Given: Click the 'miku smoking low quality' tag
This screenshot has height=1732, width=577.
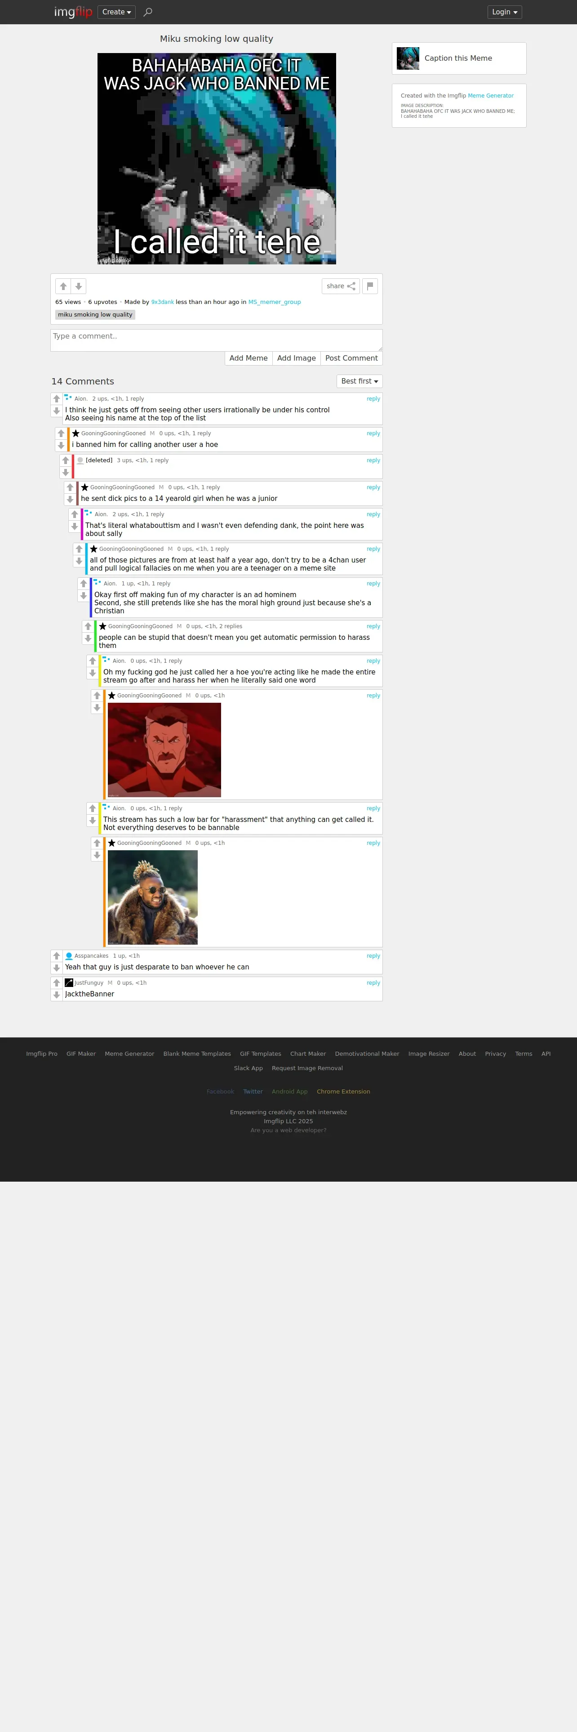Looking at the screenshot, I should pyautogui.click(x=95, y=315).
